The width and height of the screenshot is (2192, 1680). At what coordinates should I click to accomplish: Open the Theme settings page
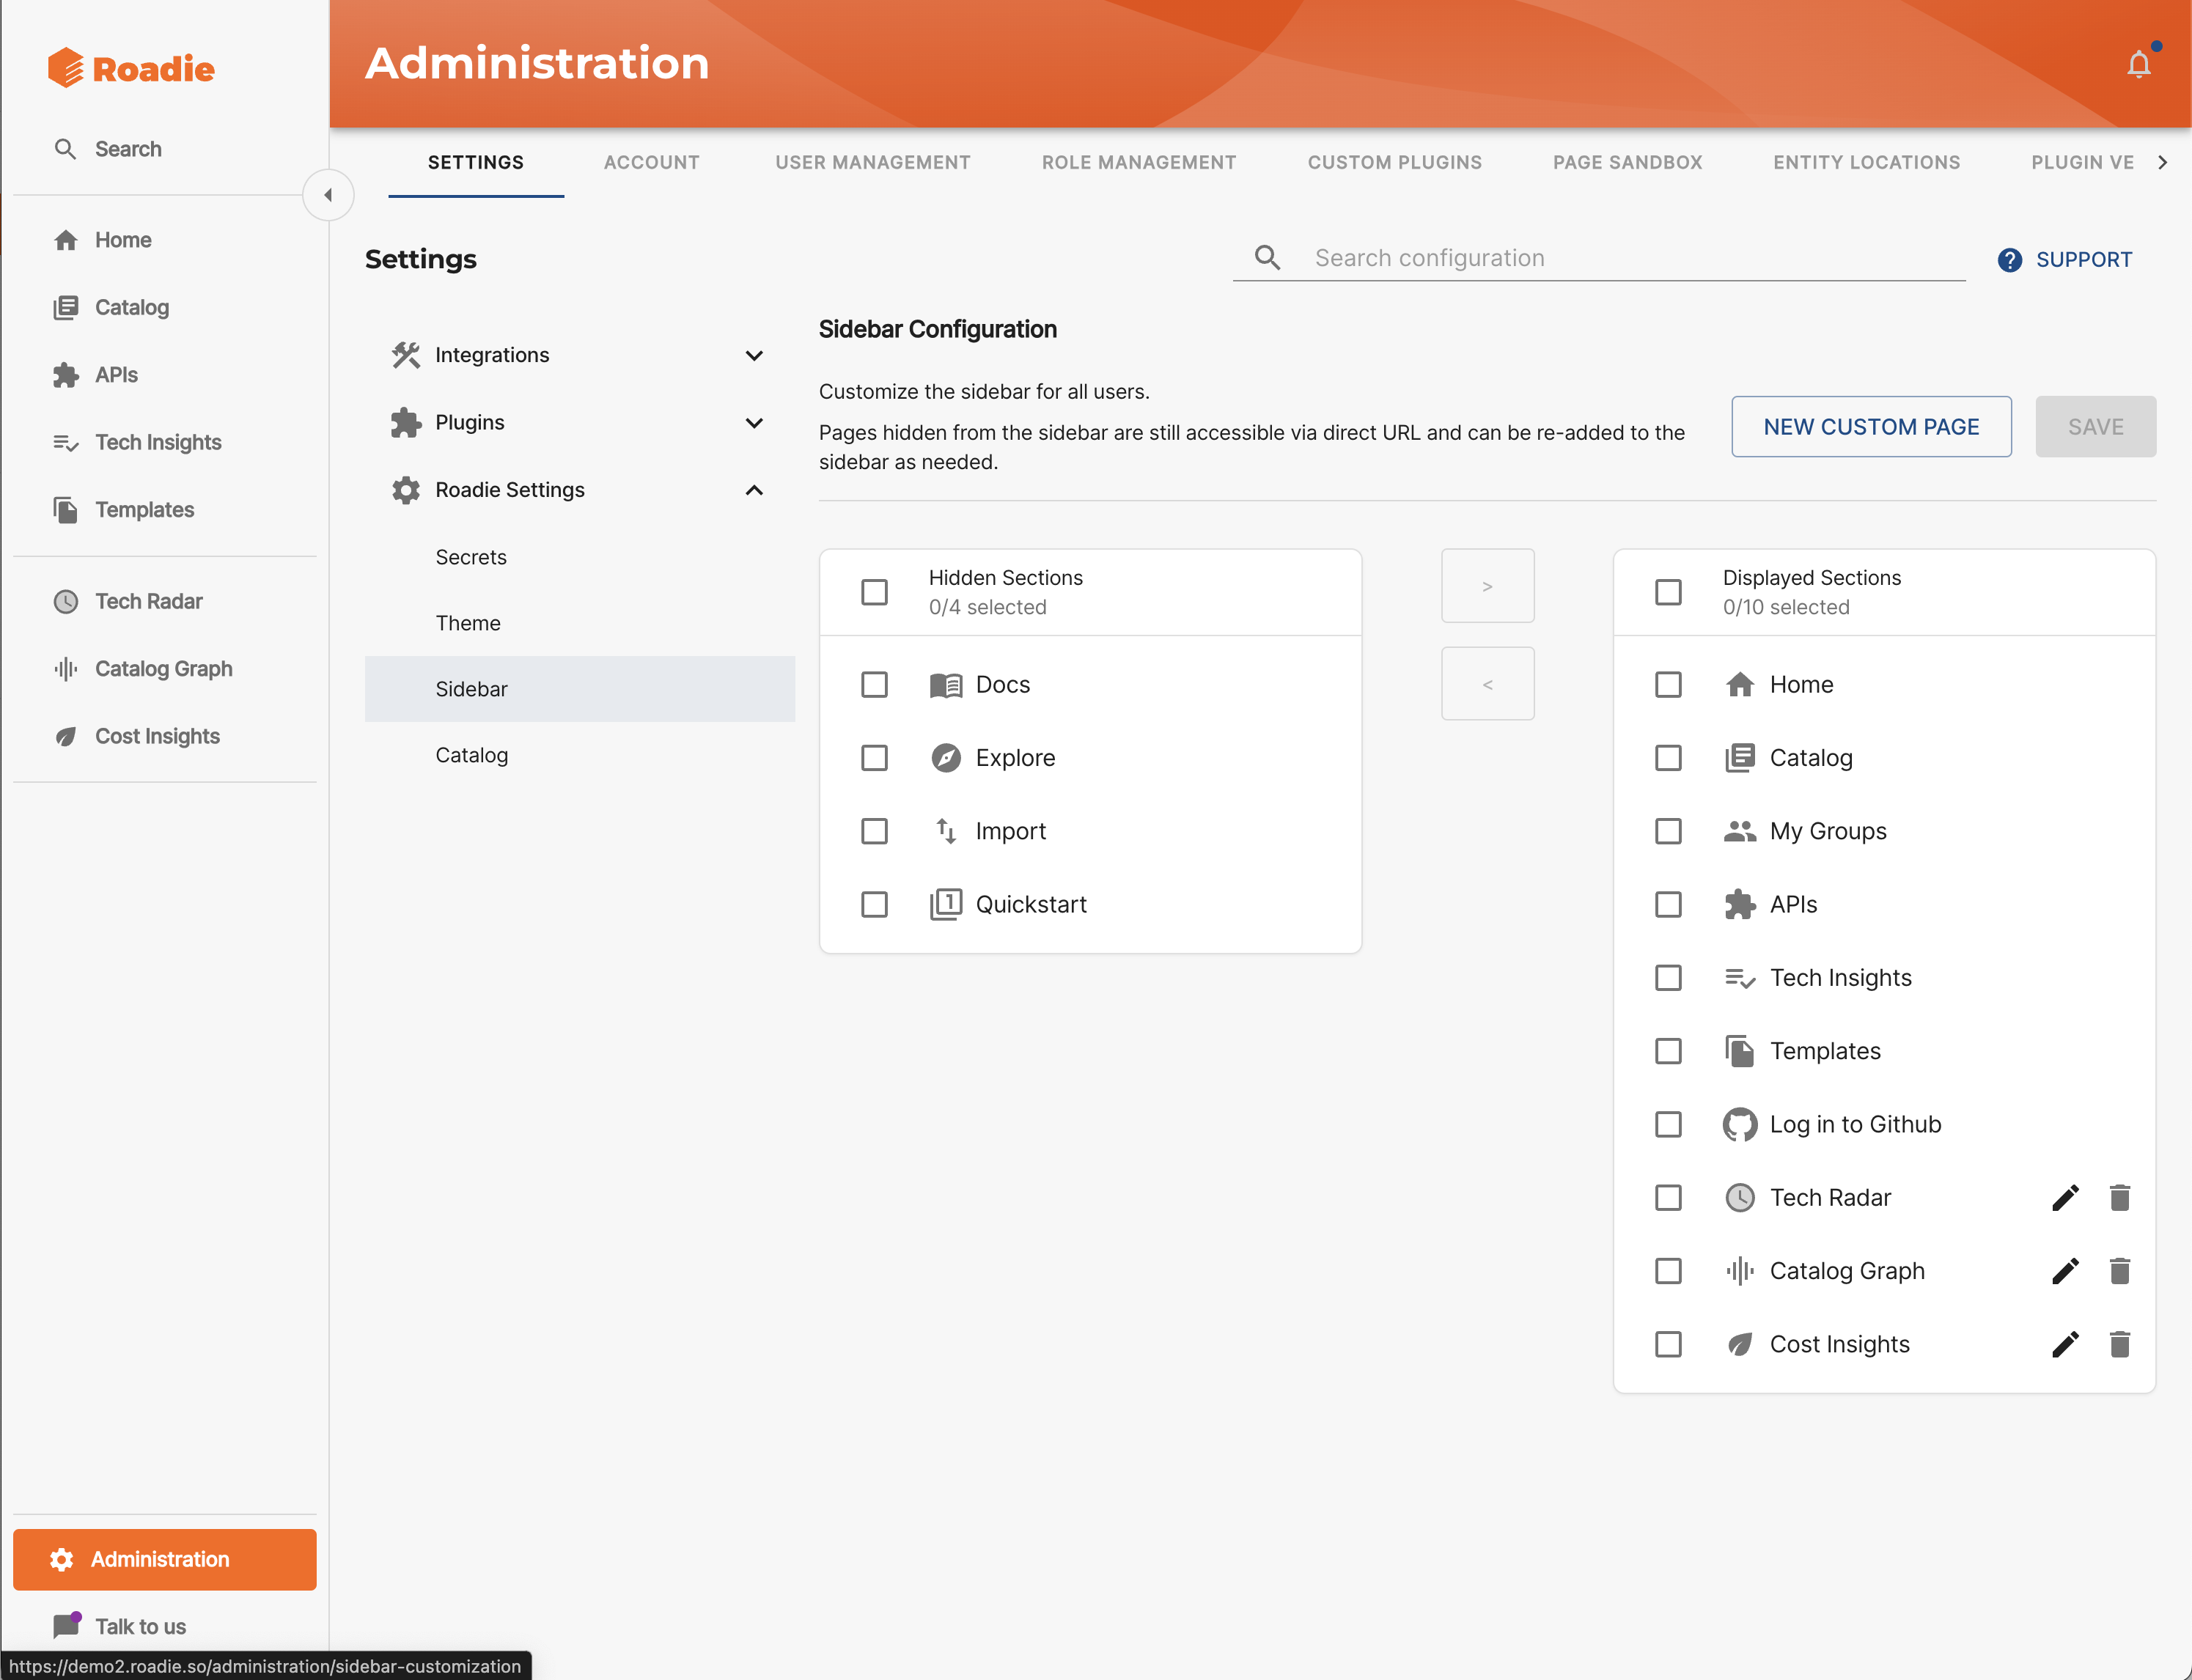580,623
